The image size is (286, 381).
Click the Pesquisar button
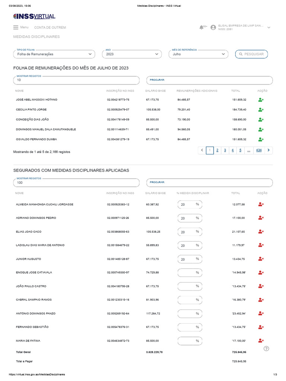pyautogui.click(x=251, y=54)
